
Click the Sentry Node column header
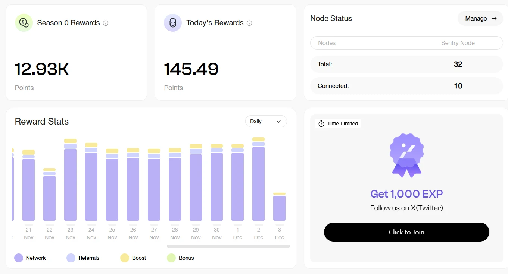pyautogui.click(x=458, y=43)
